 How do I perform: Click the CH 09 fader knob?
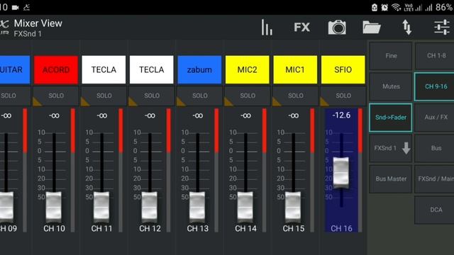(6, 207)
